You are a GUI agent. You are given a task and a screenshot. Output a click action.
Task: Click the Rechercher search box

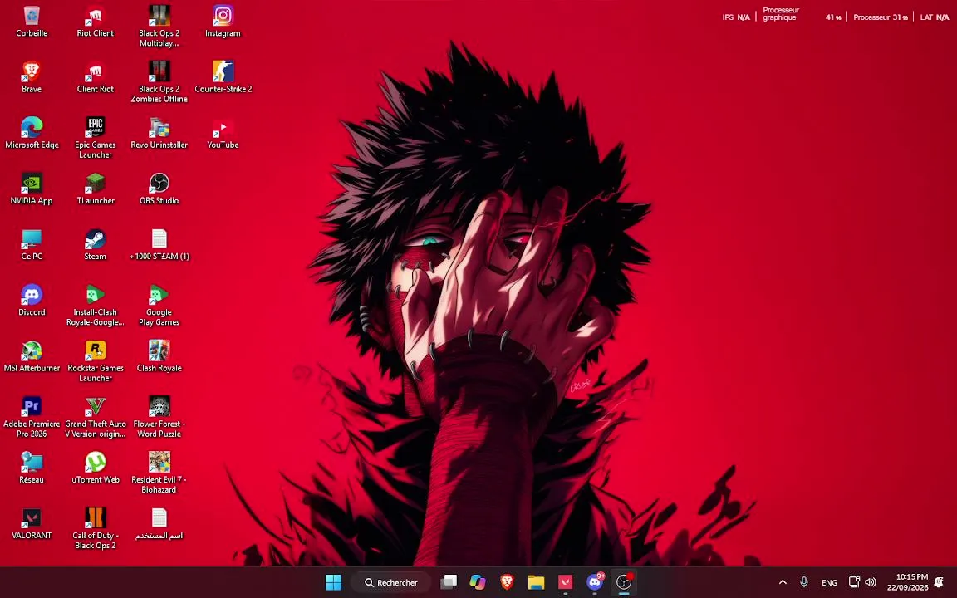tap(391, 582)
